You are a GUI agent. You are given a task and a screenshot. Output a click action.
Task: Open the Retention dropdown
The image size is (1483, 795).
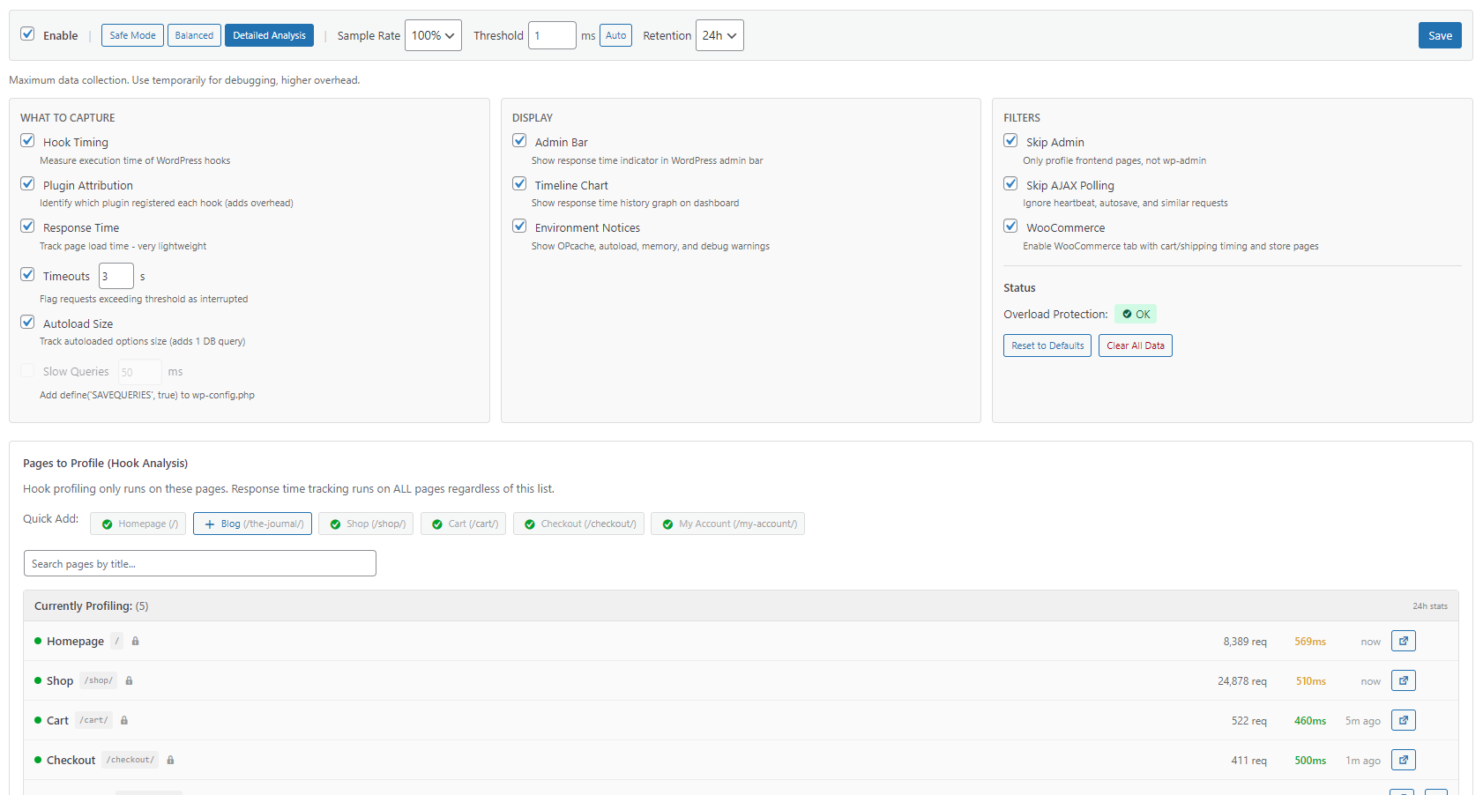click(719, 35)
